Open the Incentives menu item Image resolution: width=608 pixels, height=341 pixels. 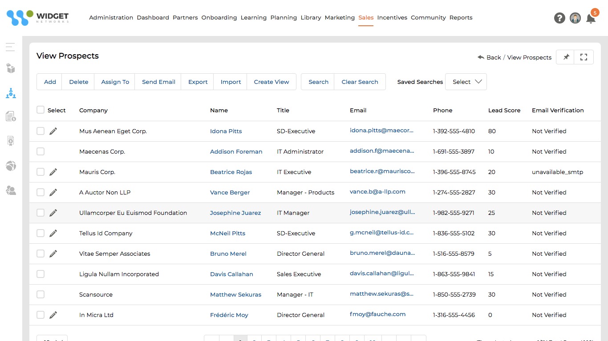[x=392, y=18]
